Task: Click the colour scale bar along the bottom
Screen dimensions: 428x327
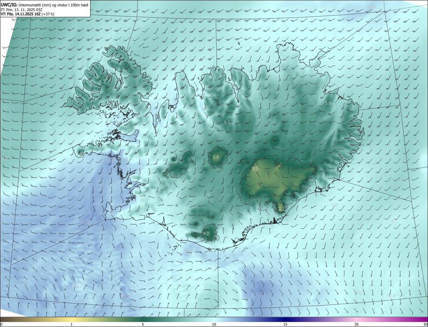Action: [214, 319]
